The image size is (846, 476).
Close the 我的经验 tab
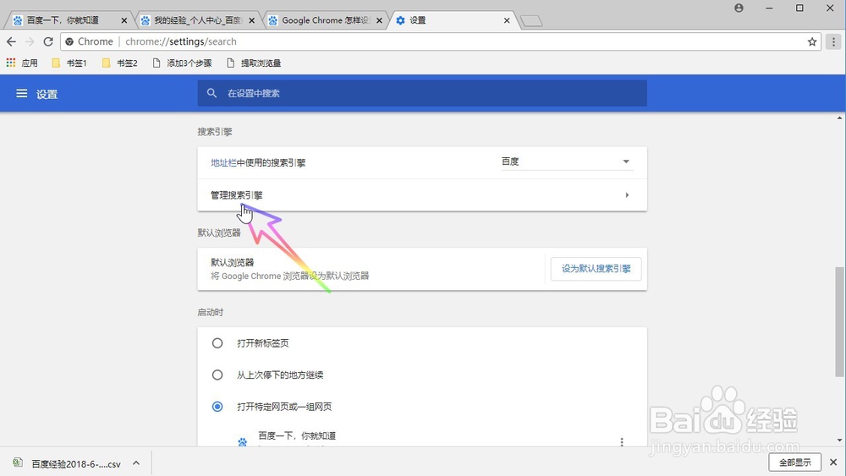(x=251, y=20)
